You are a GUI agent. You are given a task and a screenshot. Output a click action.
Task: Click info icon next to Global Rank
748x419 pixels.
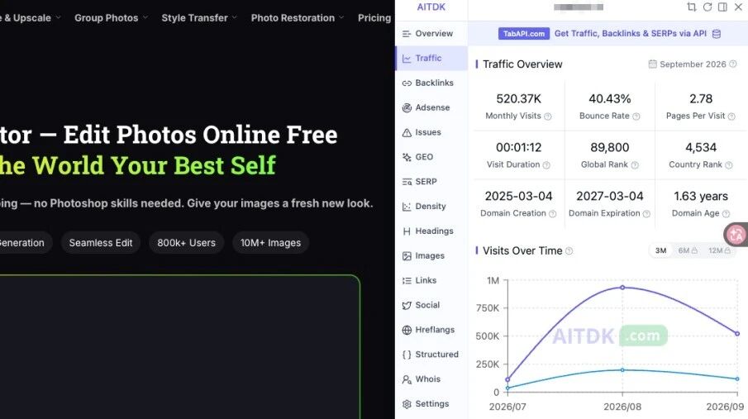635,164
